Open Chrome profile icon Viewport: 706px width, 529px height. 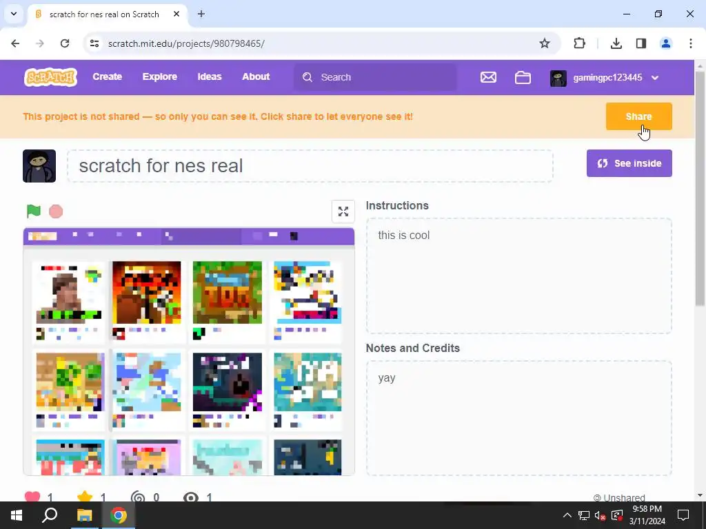click(666, 43)
